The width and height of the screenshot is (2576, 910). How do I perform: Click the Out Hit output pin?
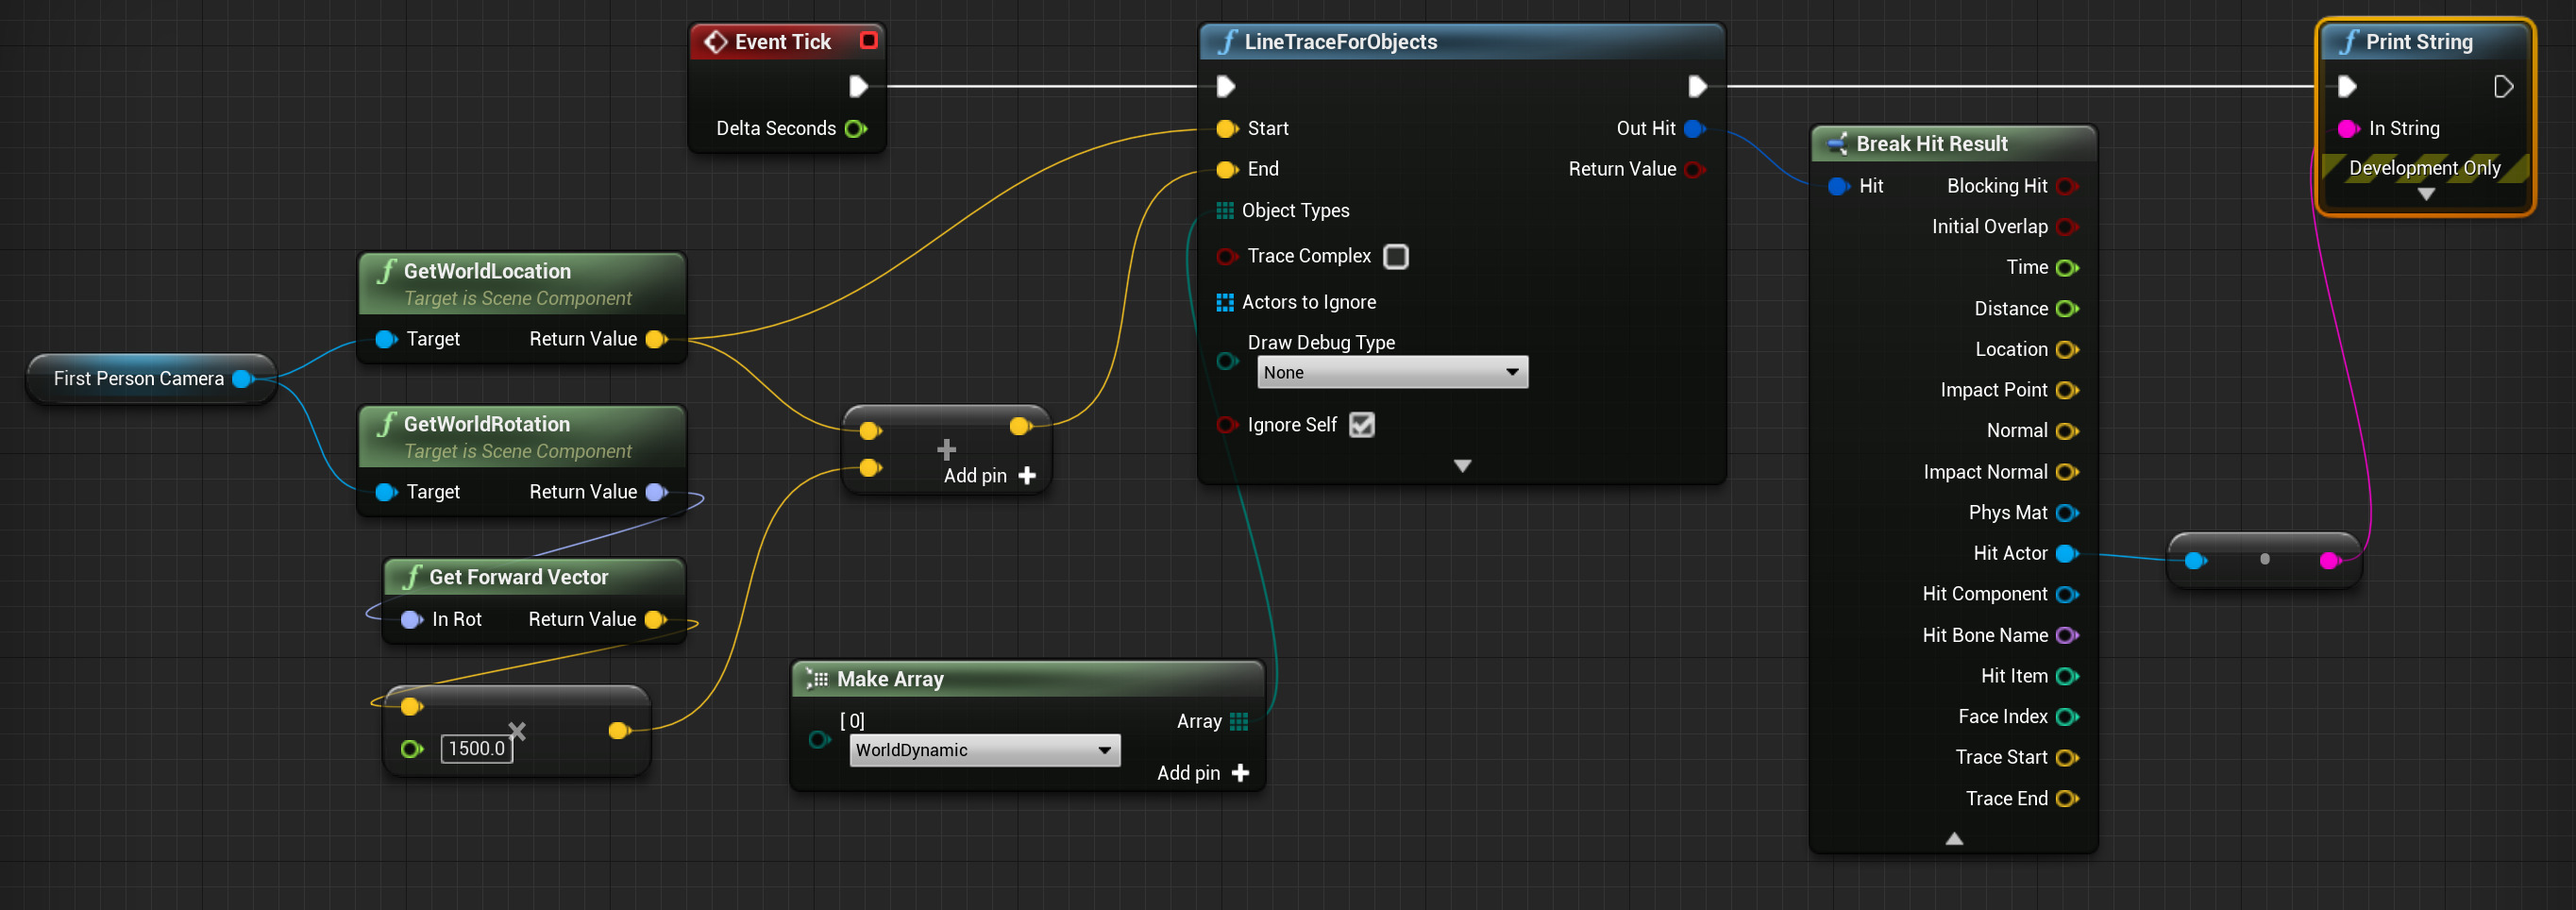click(1693, 128)
